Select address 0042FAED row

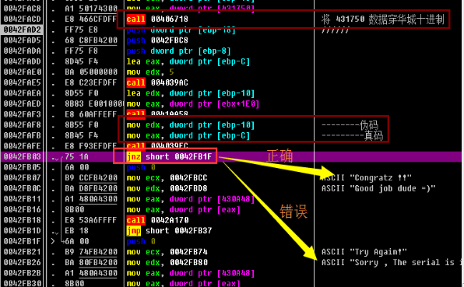[x=23, y=103]
